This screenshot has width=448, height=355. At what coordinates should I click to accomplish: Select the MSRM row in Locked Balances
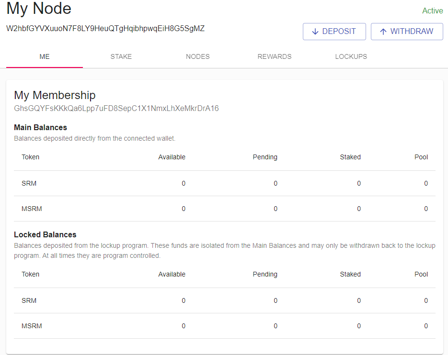tap(225, 326)
